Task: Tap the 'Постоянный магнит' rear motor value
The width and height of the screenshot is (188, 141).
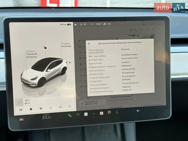Action: pyautogui.click(x=130, y=83)
